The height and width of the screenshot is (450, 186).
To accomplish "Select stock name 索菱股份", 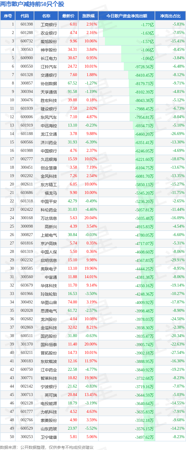I will pos(49,420).
